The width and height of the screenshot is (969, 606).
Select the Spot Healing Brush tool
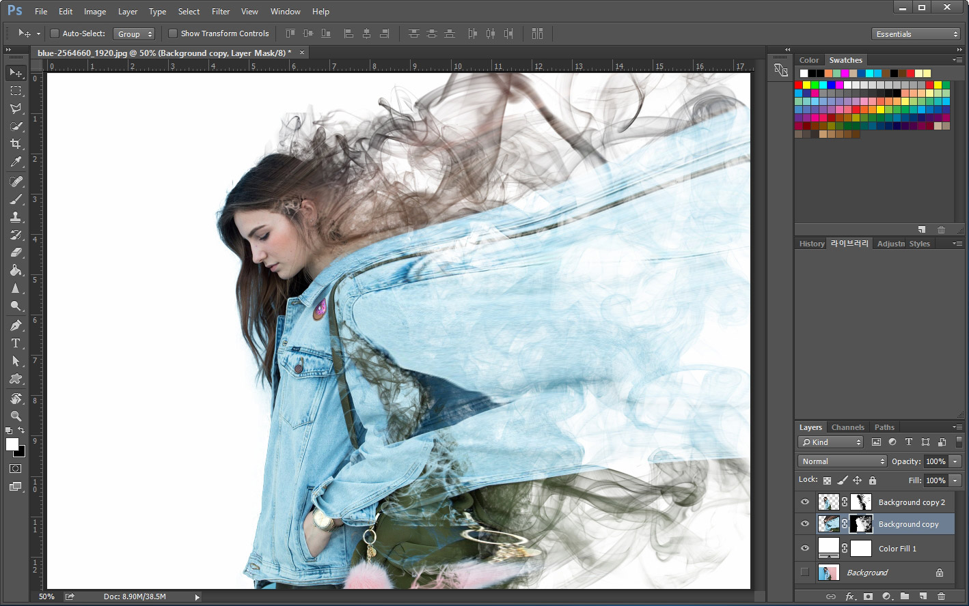pyautogui.click(x=16, y=182)
